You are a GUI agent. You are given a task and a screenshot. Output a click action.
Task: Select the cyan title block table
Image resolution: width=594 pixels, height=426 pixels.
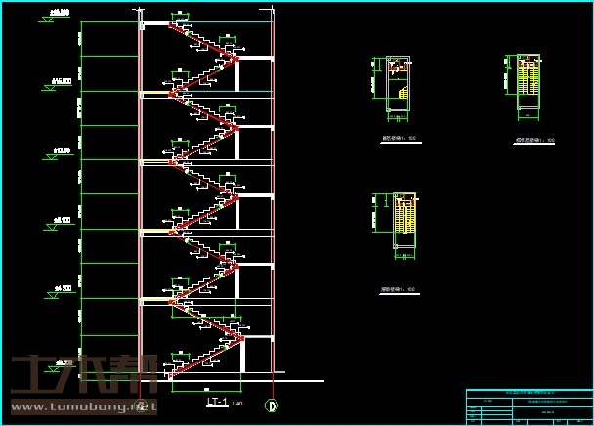(x=529, y=405)
